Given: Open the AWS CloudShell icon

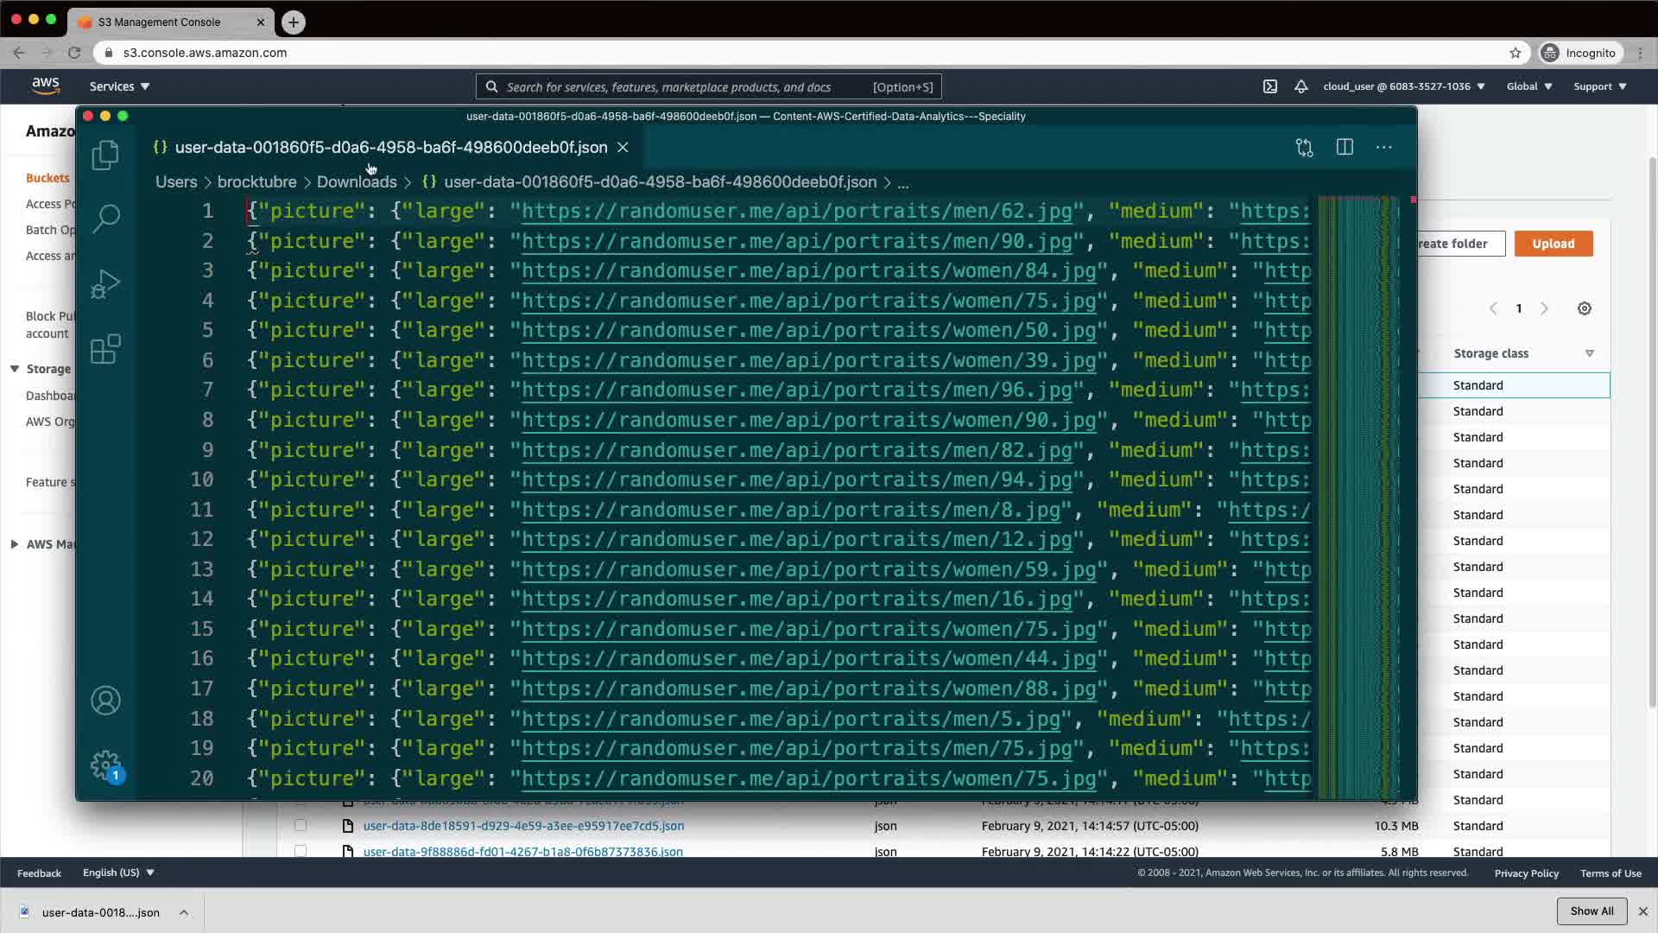Looking at the screenshot, I should [1270, 86].
